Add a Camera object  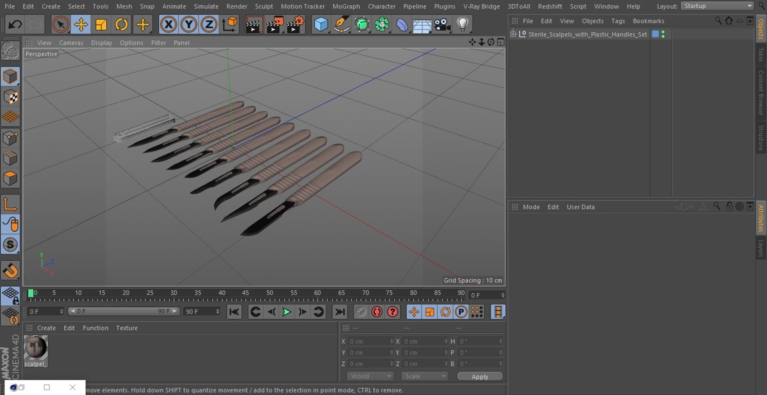pos(442,25)
